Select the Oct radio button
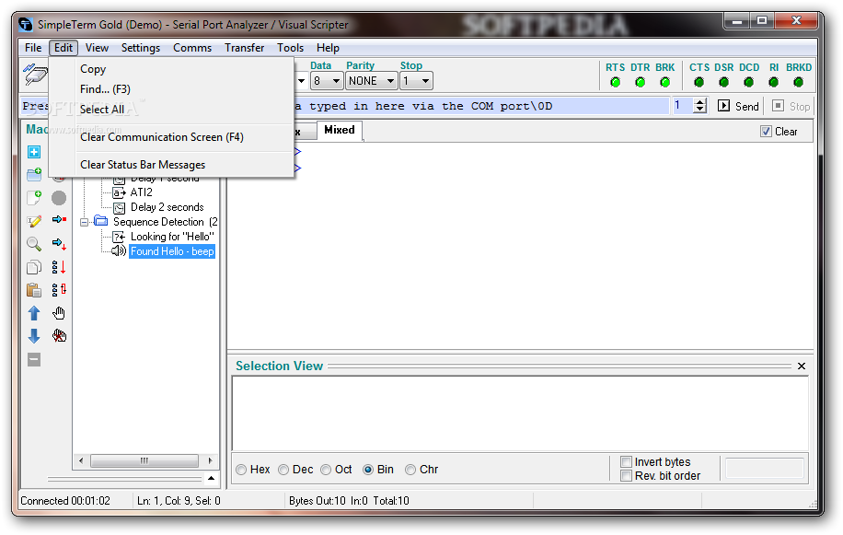843x535 pixels. [326, 470]
